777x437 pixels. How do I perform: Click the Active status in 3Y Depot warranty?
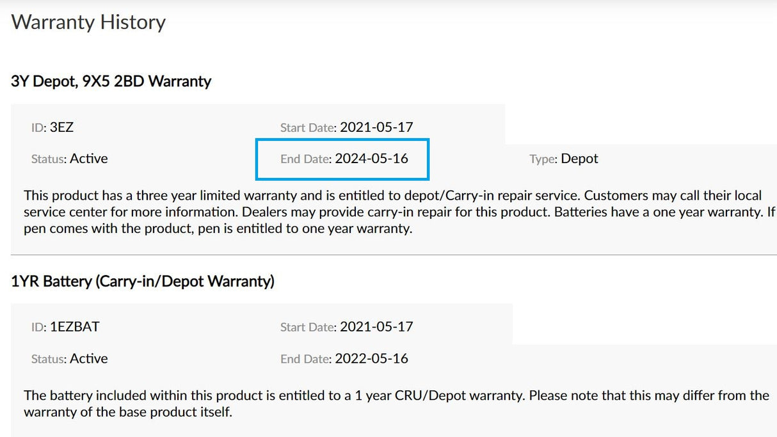point(88,159)
